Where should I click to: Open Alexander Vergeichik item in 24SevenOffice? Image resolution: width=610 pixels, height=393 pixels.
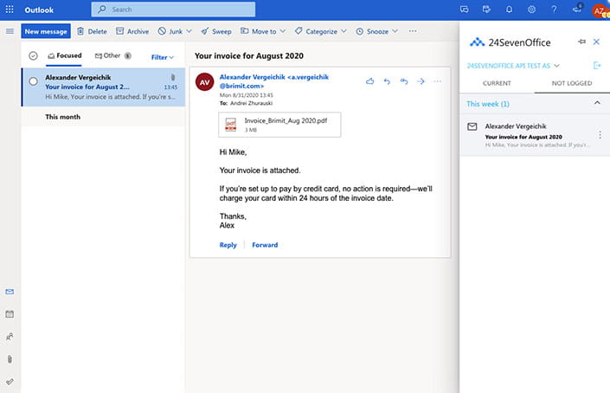click(535, 135)
